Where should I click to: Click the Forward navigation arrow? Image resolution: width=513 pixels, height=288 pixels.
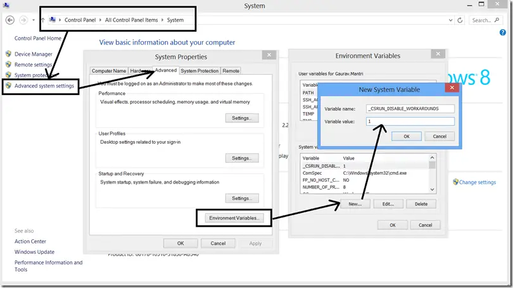pyautogui.click(x=23, y=20)
